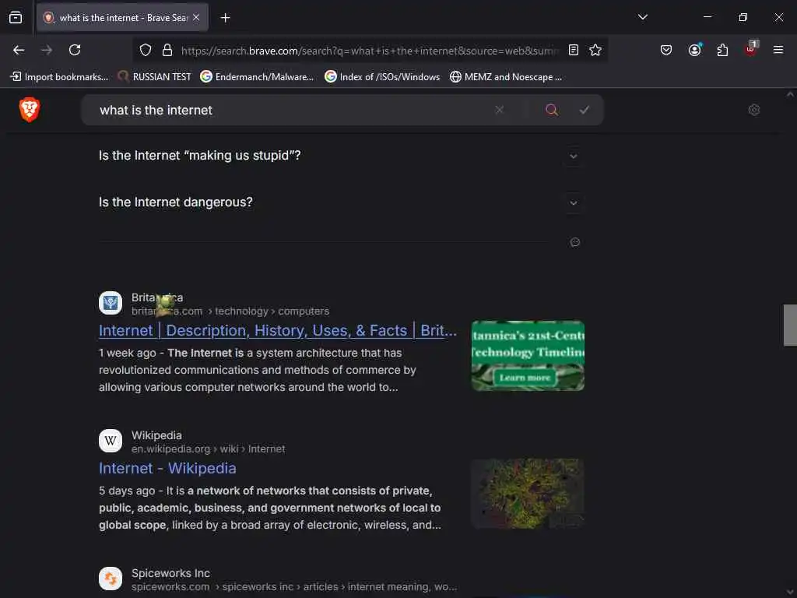The height and width of the screenshot is (598, 797).
Task: Submit search with magnifier icon
Action: pos(552,110)
